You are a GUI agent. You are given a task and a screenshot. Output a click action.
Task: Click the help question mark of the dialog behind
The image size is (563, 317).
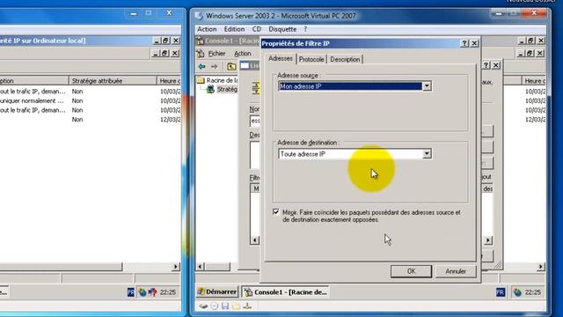coord(486,65)
